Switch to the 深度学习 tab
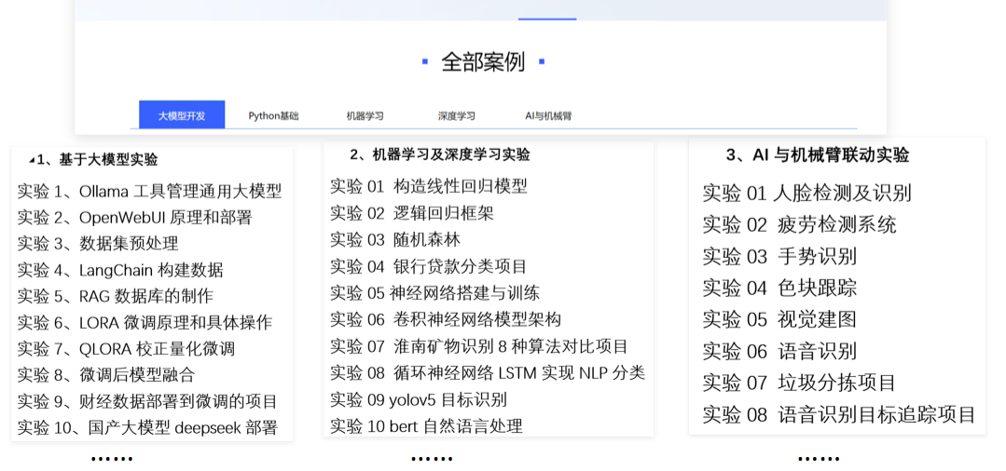The height and width of the screenshot is (471, 1006). click(457, 116)
